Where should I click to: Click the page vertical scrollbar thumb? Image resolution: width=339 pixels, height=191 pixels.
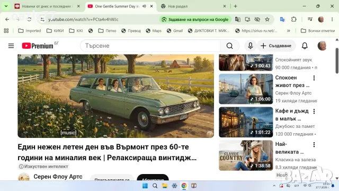(337, 61)
